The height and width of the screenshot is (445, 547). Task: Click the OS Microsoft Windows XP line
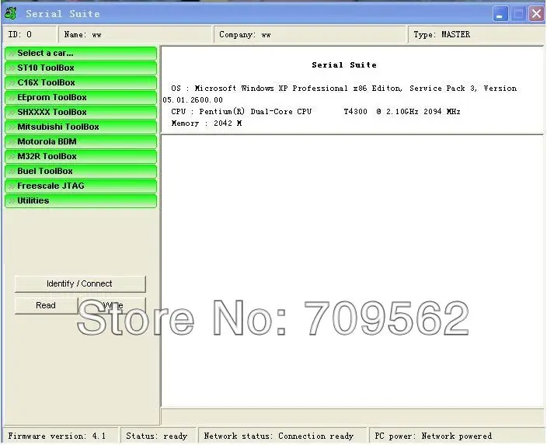[x=344, y=89]
